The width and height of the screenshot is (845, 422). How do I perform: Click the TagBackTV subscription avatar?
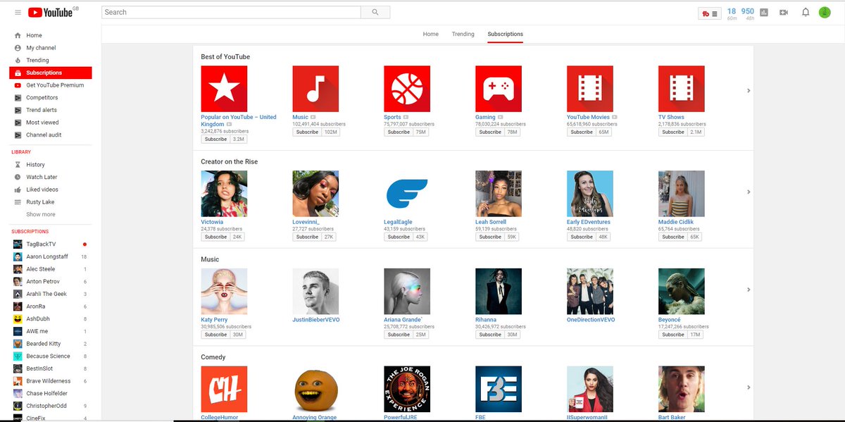click(18, 244)
